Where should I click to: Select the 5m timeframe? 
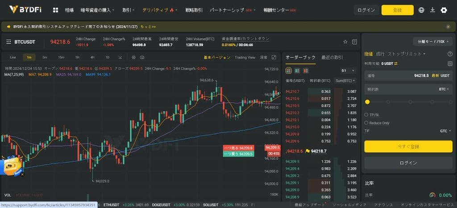(45, 57)
